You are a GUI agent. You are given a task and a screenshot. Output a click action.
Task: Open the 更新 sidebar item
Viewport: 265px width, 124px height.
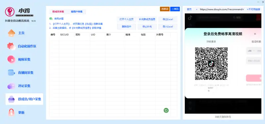pyautogui.click(x=24, y=112)
